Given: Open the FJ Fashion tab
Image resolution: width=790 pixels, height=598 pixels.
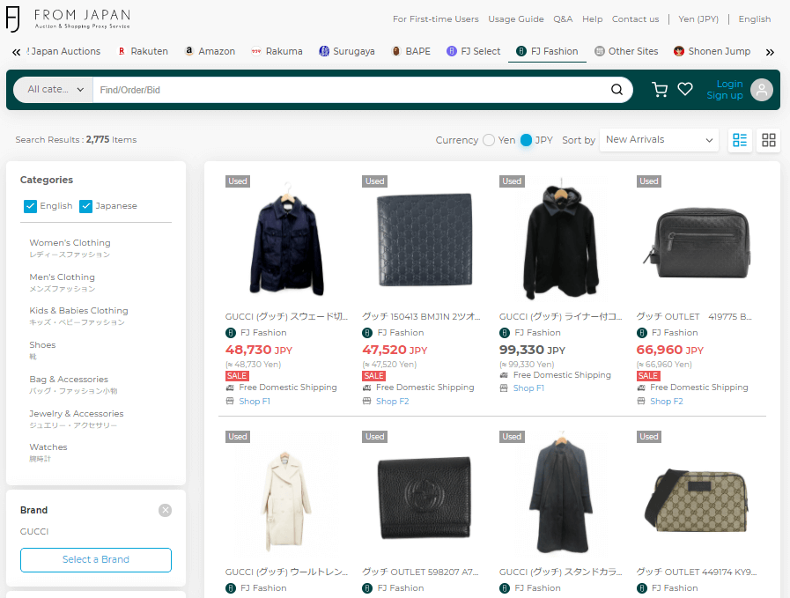Looking at the screenshot, I should coord(547,51).
